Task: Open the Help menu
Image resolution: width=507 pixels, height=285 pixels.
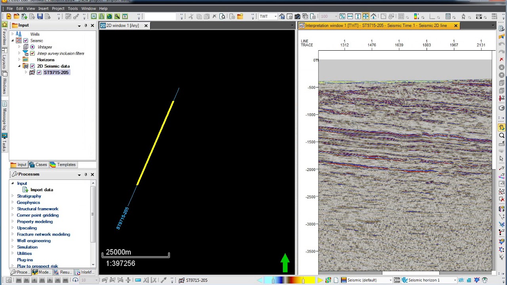Action: tap(103, 8)
